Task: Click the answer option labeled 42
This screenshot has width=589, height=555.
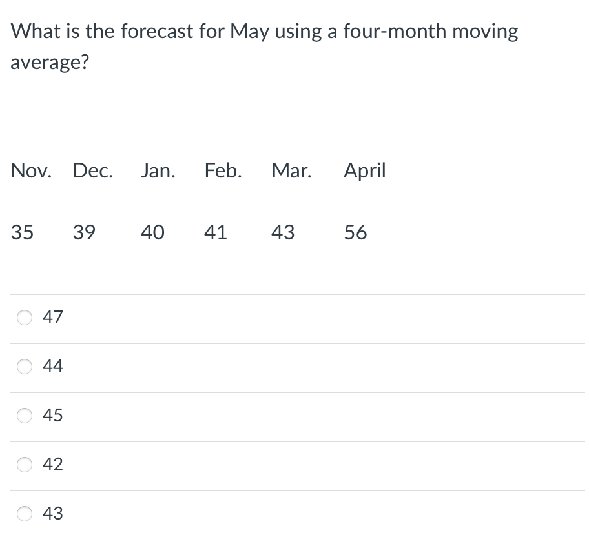Action: tap(53, 464)
